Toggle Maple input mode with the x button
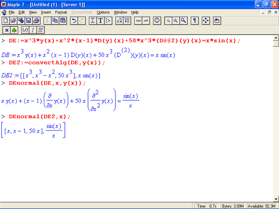Screen dimensions: 279x209 pyautogui.click(x=7, y=30)
